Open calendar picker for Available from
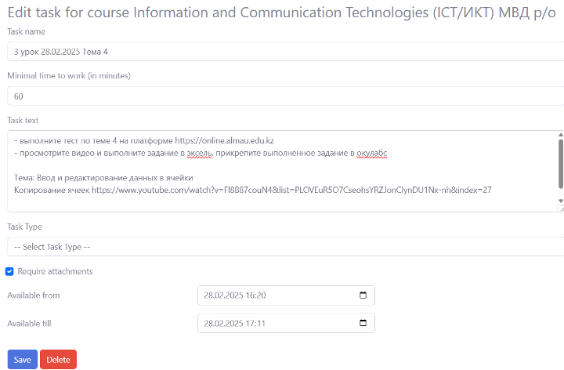564x370 pixels. coord(363,295)
